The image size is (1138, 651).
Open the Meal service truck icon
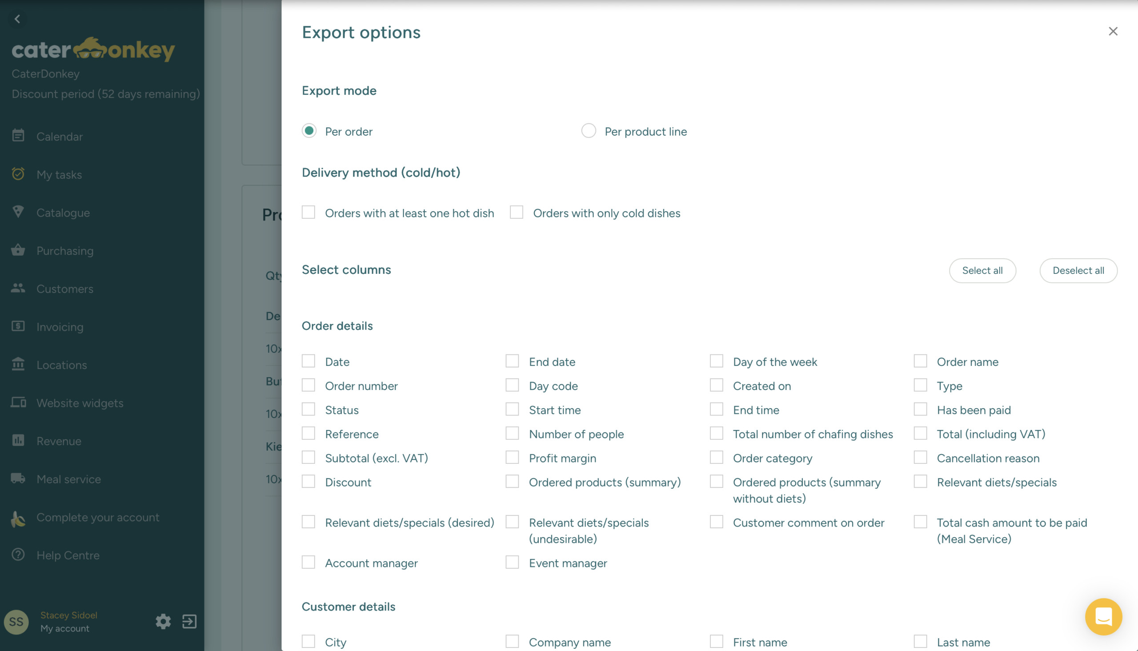[x=18, y=478]
